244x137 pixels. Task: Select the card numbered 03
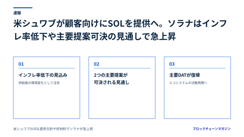197,88
